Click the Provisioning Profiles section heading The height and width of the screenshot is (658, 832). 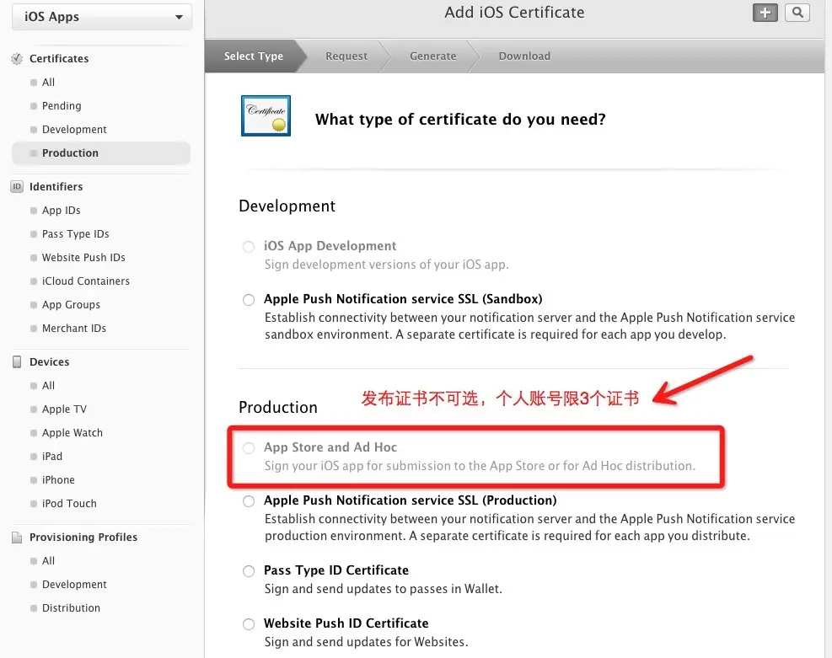point(83,538)
